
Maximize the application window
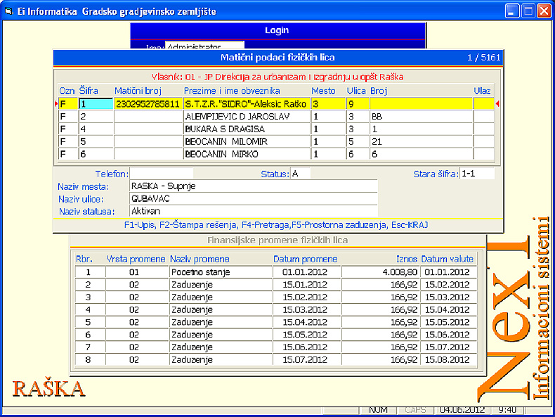point(527,11)
